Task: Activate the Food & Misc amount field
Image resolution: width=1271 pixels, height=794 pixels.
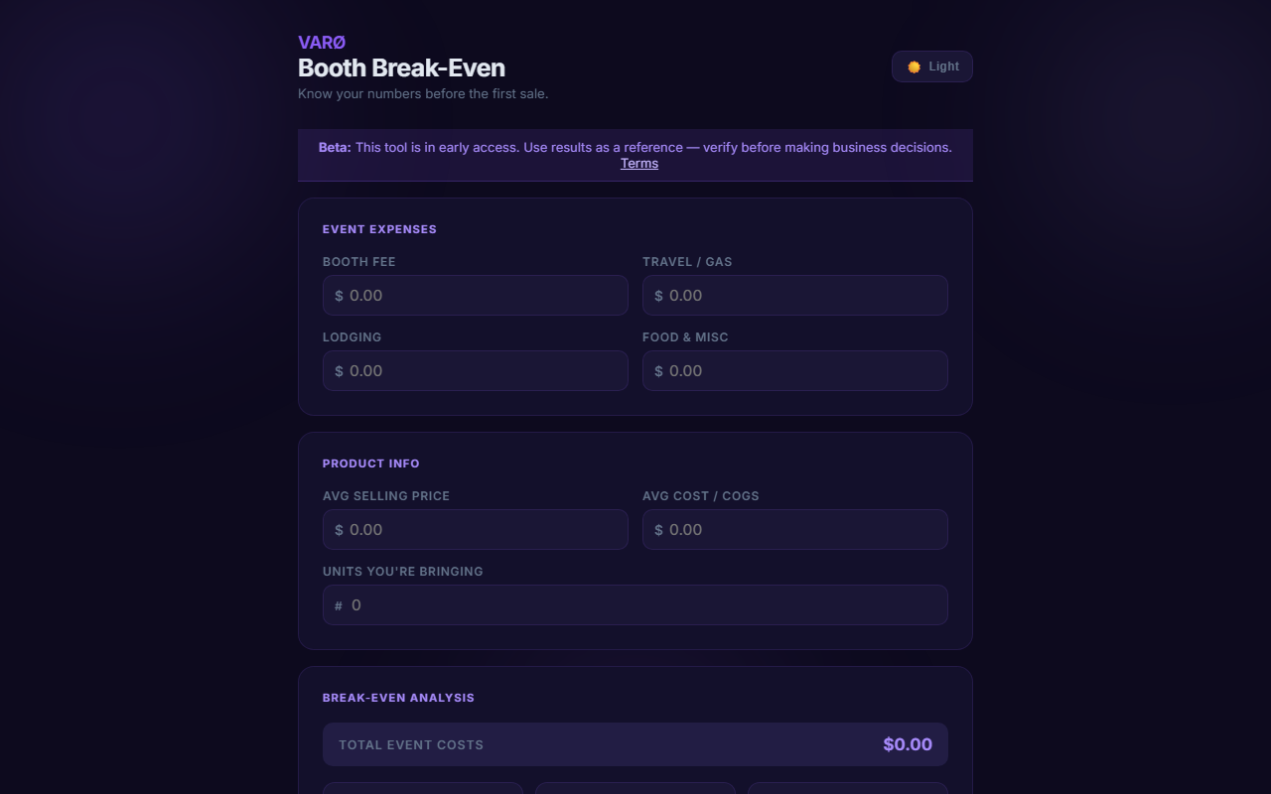Action: tap(795, 371)
